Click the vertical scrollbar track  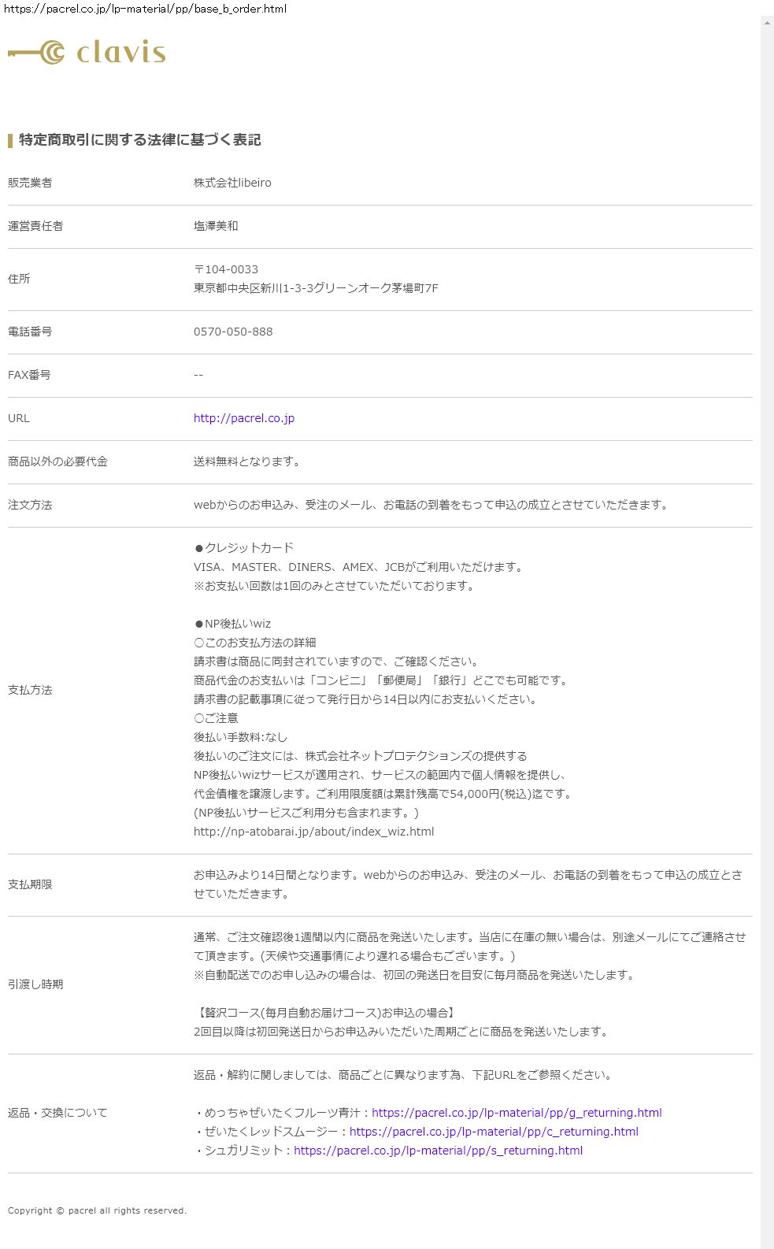[767, 630]
